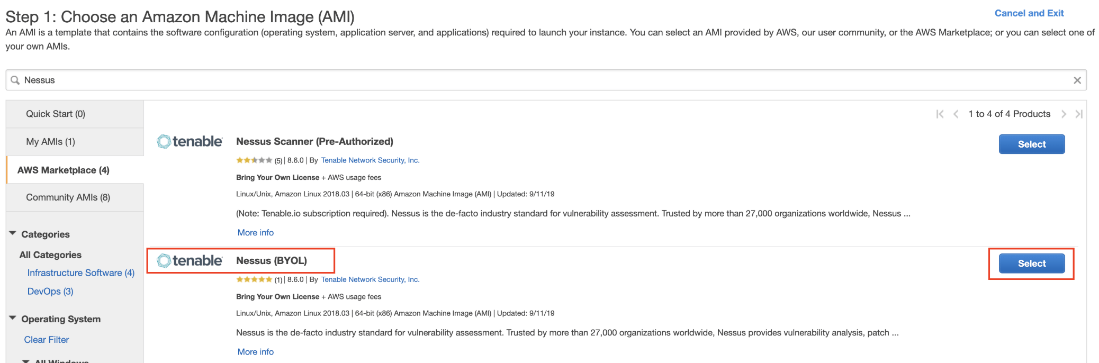Collapse the Categories section

click(x=13, y=233)
